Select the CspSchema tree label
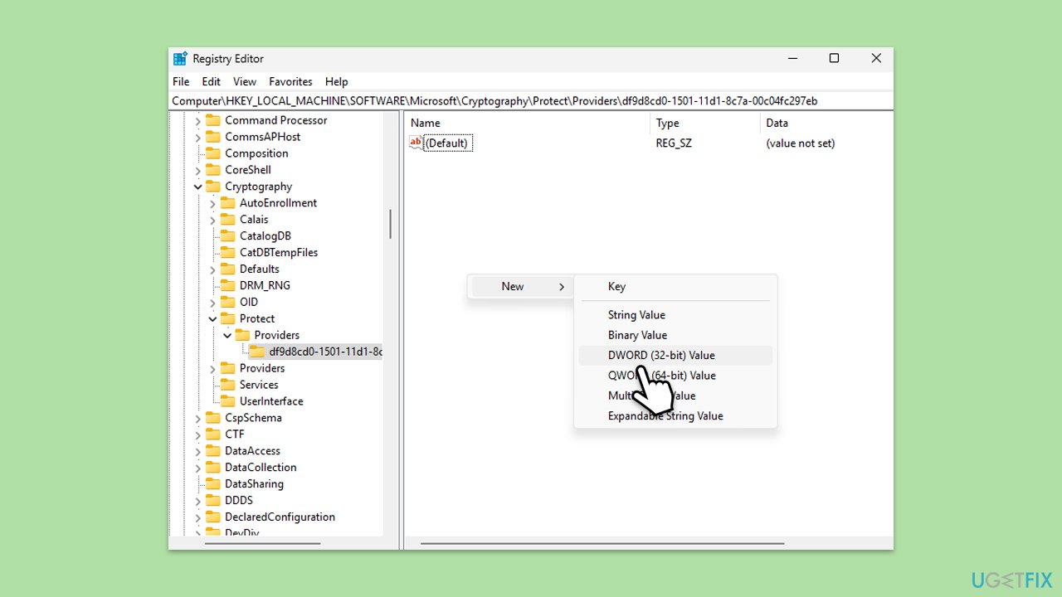This screenshot has height=597, width=1062. pos(253,418)
